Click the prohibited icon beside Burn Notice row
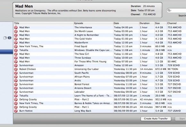The height and width of the screenshot is (127, 186). pyautogui.click(x=16, y=111)
